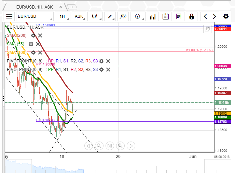Select the EUR/USD, 1H, ASK tab
This screenshot has height=176, width=235.
click(x=35, y=6)
